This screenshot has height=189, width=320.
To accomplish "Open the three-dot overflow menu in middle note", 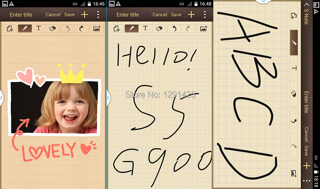I will click(x=205, y=15).
